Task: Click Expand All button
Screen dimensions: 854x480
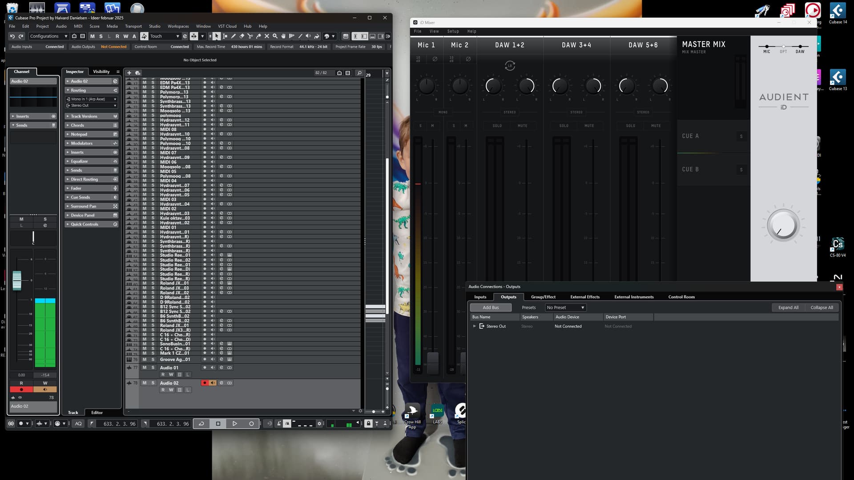Action: [x=788, y=308]
